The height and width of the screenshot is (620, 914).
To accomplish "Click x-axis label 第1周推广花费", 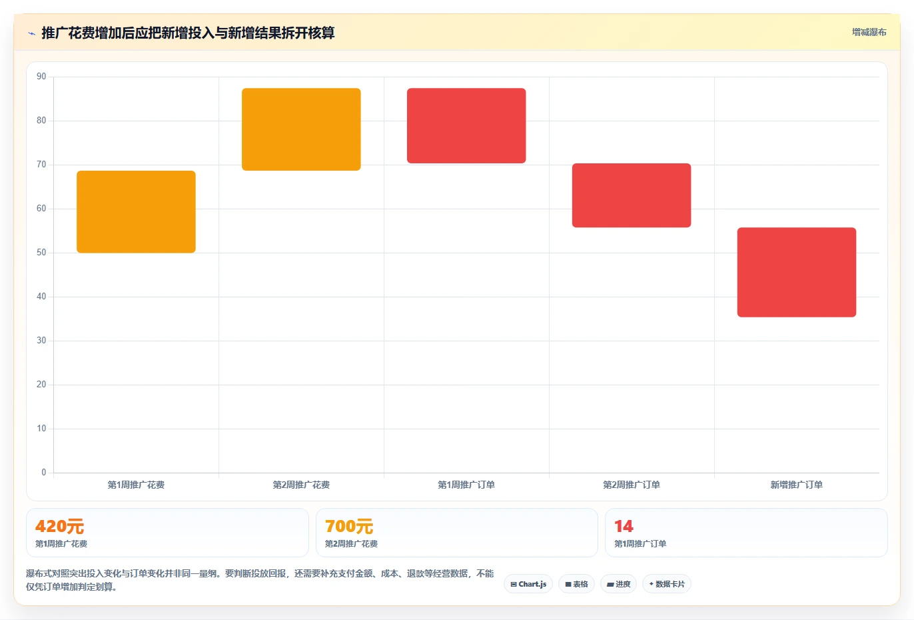I will pos(136,485).
